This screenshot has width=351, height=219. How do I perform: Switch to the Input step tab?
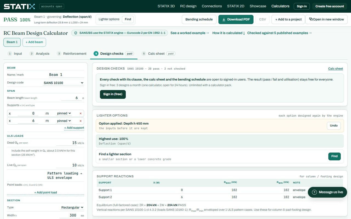(x=15, y=54)
